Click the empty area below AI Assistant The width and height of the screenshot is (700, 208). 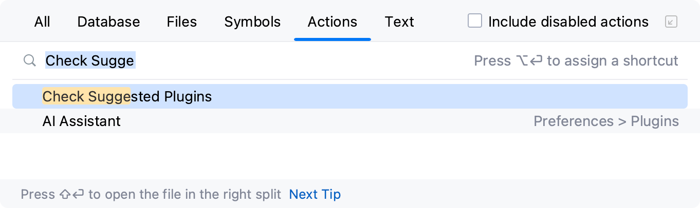click(x=349, y=156)
